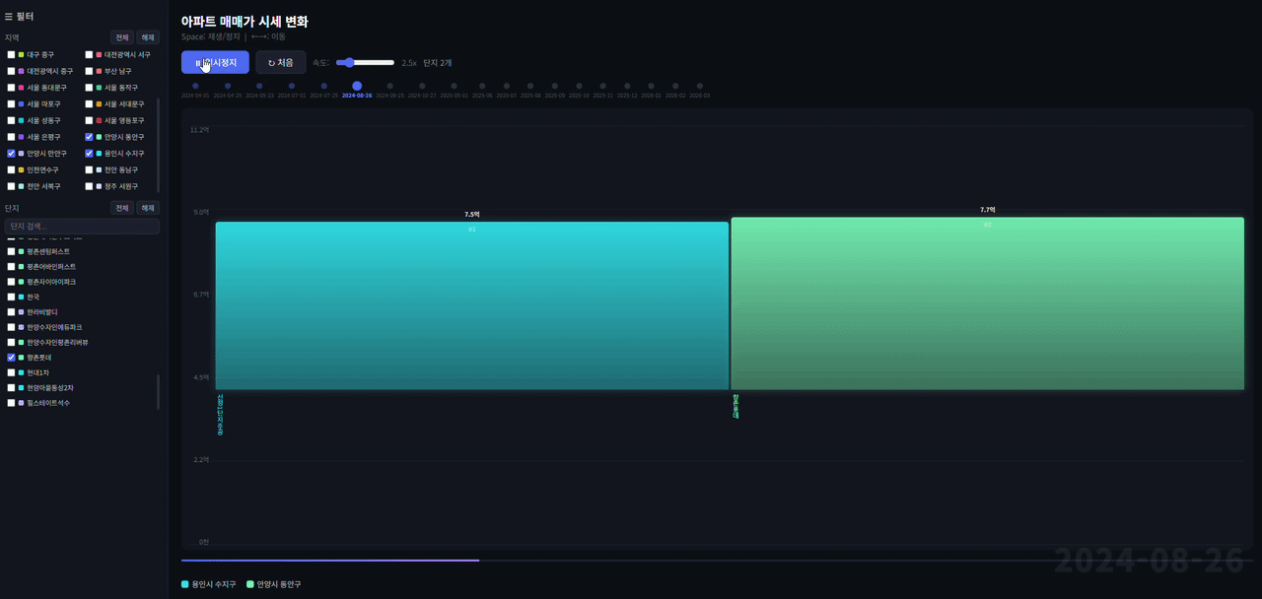Uncheck the 용인시 수지구 region checkbox
The width and height of the screenshot is (1262, 599).
coord(89,154)
